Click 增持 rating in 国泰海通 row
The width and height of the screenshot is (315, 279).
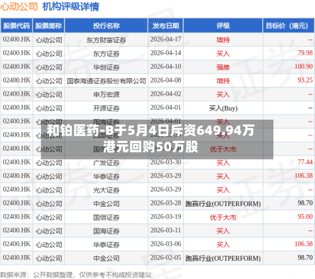pos(223,81)
